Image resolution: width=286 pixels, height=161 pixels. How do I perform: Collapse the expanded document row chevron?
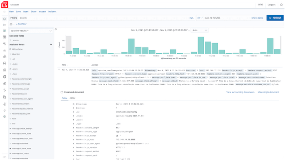59,70
